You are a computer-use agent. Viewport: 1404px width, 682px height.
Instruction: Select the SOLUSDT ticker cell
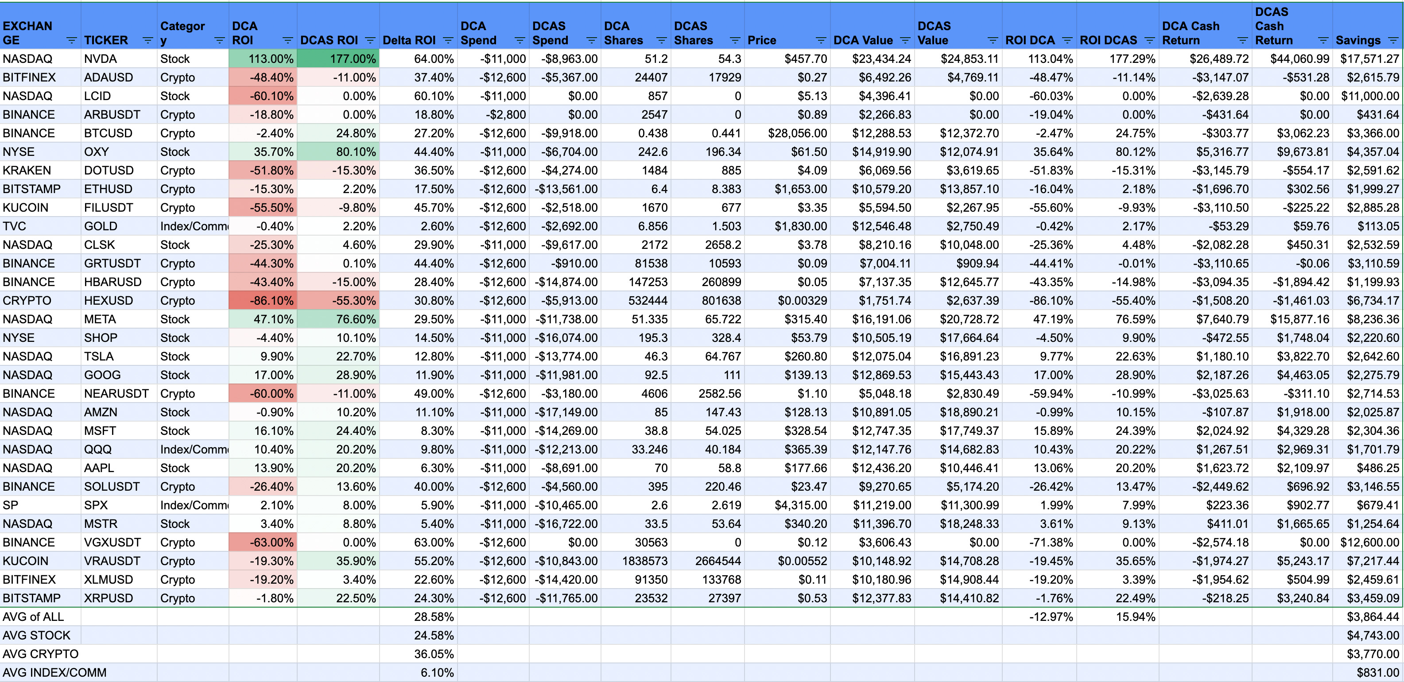[x=119, y=486]
